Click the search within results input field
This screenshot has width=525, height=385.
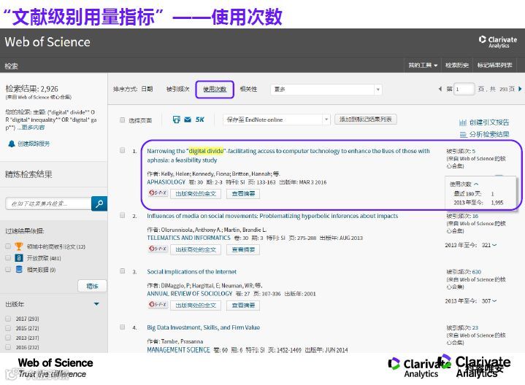[48, 203]
